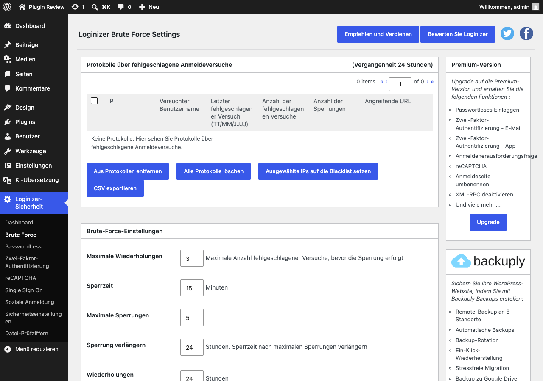Focus the Sperrzeit minutes input
The image size is (543, 381).
[x=192, y=288]
